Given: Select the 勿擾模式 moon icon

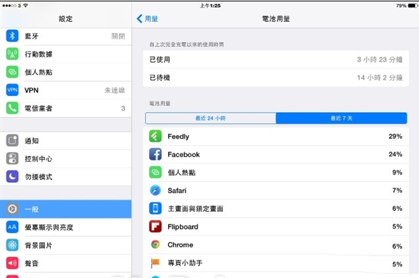Looking at the screenshot, I should tap(13, 176).
